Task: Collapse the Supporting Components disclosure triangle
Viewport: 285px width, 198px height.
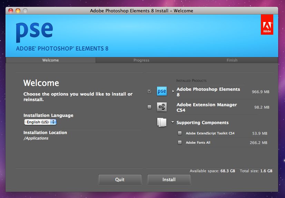Action: click(173, 122)
